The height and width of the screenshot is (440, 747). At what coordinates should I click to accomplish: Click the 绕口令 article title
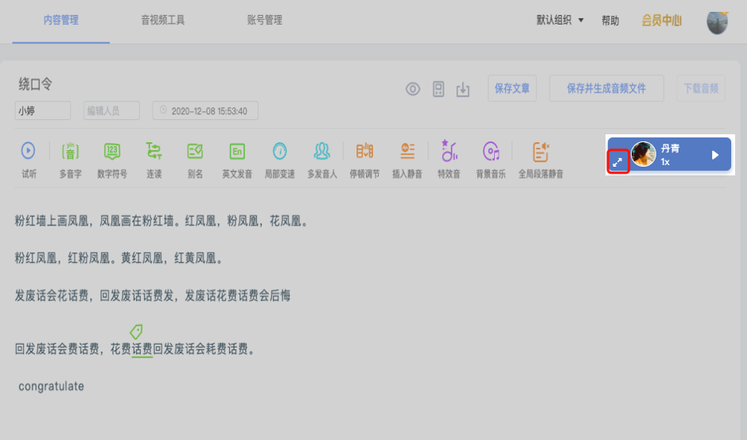click(x=36, y=84)
